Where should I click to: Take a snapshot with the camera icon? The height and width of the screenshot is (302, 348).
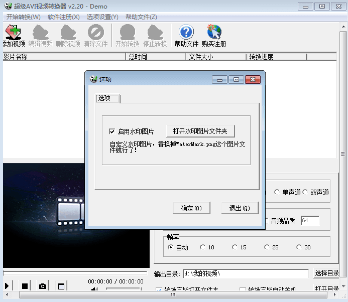coord(43,286)
